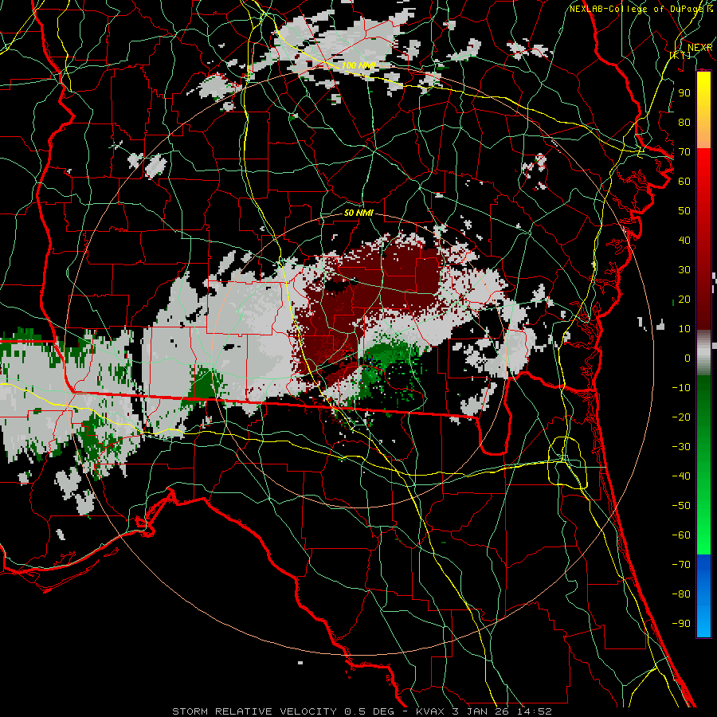
Task: Click the '20' value on the velocity scale
Action: tap(684, 300)
